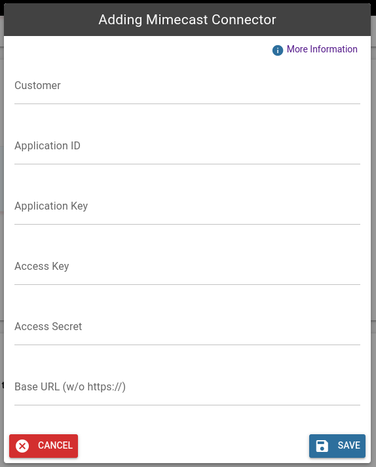The image size is (376, 467).
Task: Click the Access Key placeholder label
Action: [x=42, y=267]
